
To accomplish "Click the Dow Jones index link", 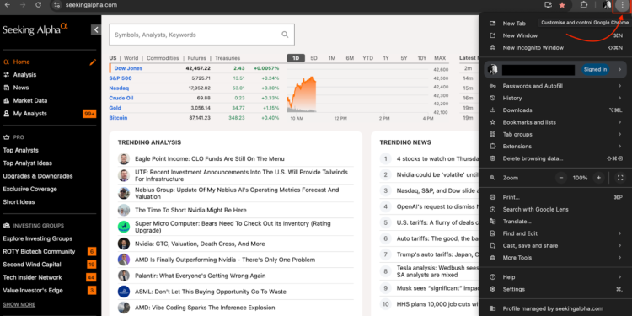I will coord(128,68).
